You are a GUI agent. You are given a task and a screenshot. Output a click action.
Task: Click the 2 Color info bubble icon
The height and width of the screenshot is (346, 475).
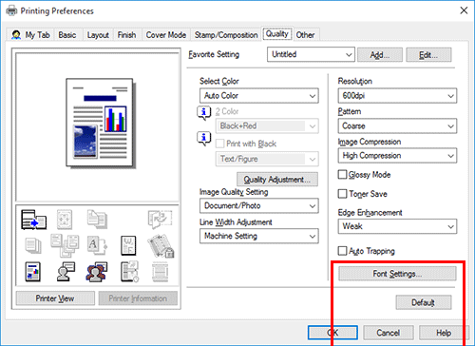coord(204,112)
